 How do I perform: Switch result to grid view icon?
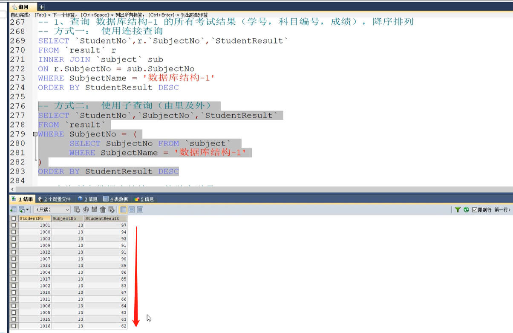[123, 210]
